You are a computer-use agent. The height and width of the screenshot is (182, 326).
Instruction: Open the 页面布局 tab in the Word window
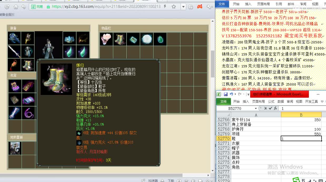pyautogui.click(x=263, y=4)
